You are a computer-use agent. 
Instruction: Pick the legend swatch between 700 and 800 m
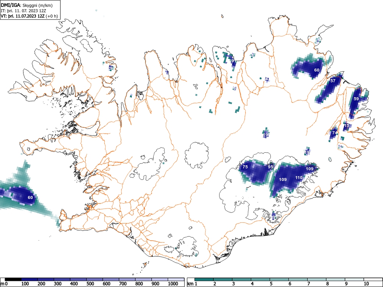(127, 279)
